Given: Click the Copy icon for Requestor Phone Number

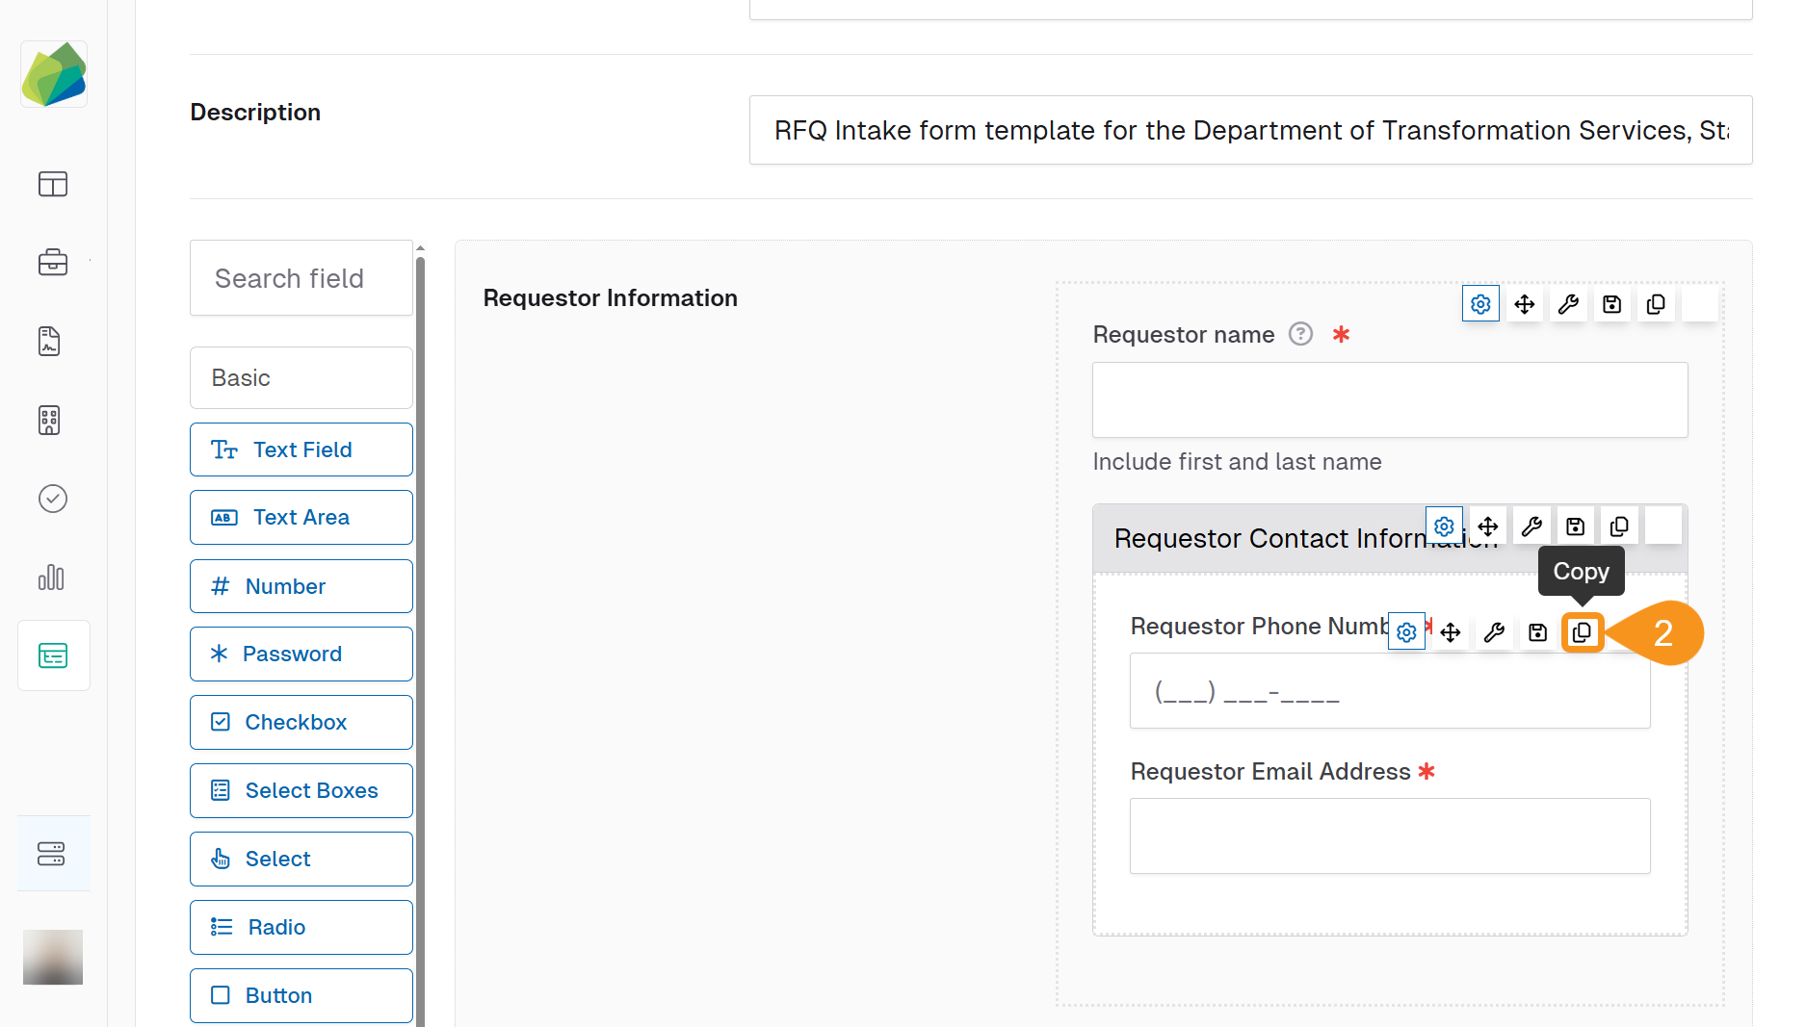Looking at the screenshot, I should tap(1582, 632).
